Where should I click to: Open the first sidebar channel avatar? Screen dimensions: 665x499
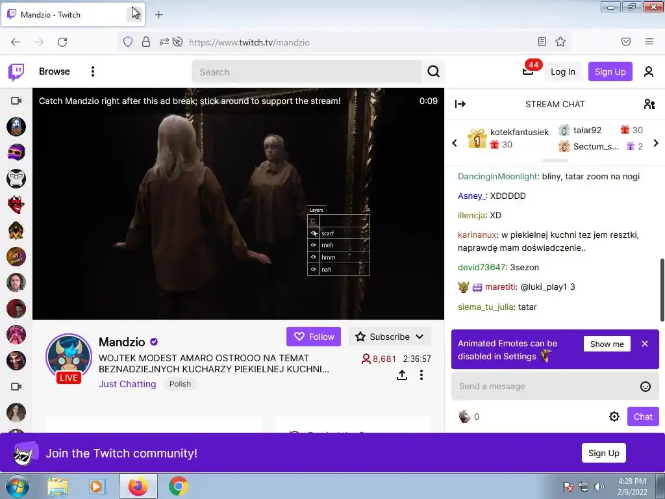coord(16,127)
